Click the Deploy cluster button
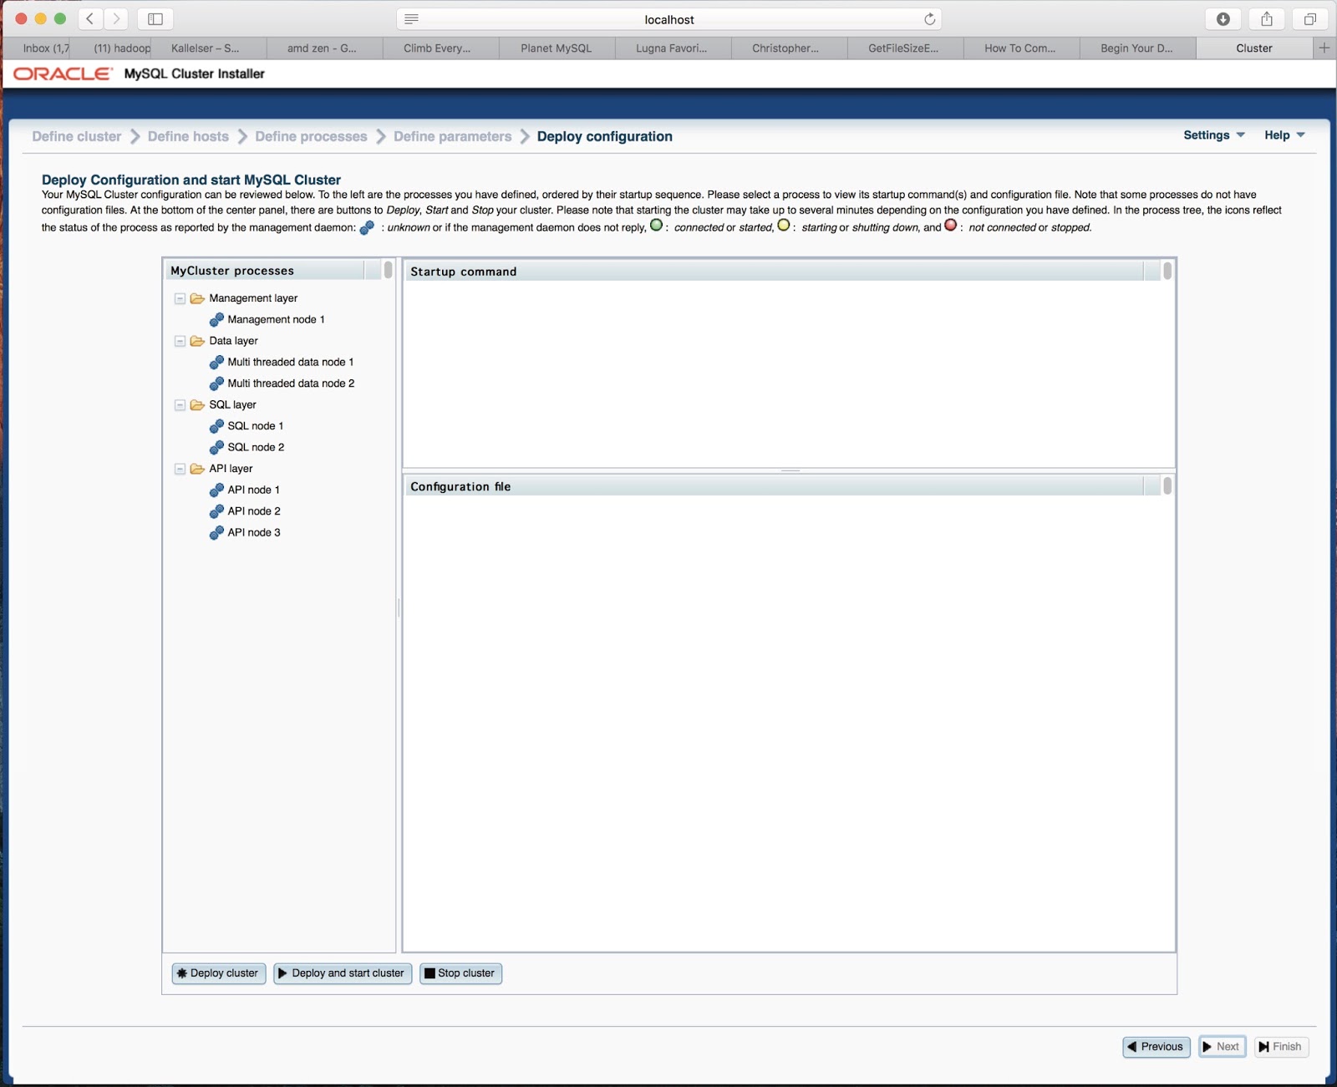This screenshot has width=1337, height=1087. (x=219, y=973)
